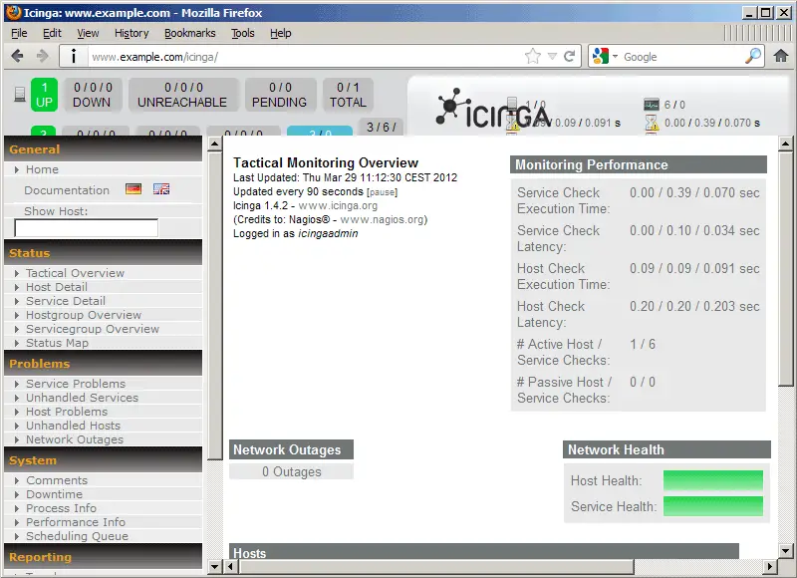This screenshot has width=797, height=578.
Task: Bookmark this page with the star icon
Action: click(x=533, y=57)
